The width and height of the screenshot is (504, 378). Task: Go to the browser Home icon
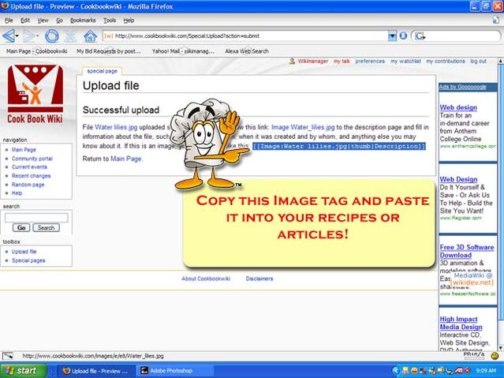[x=91, y=36]
